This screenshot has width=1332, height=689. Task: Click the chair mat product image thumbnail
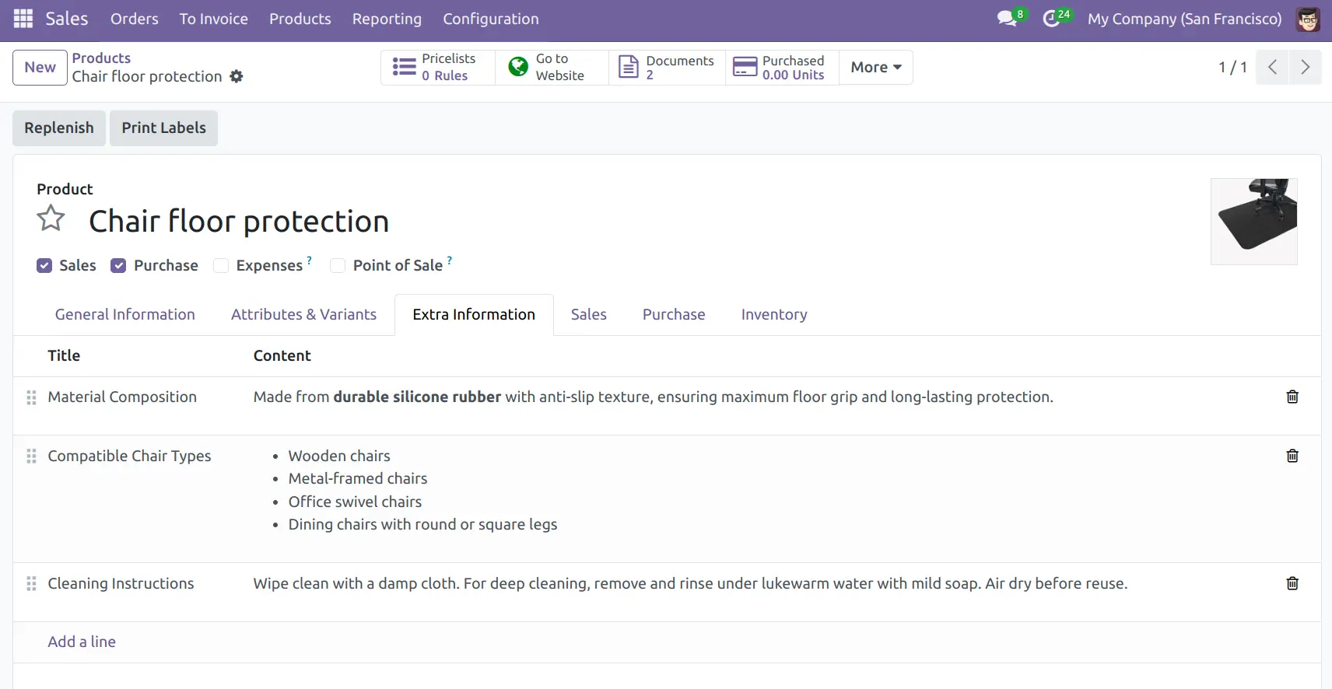point(1253,222)
